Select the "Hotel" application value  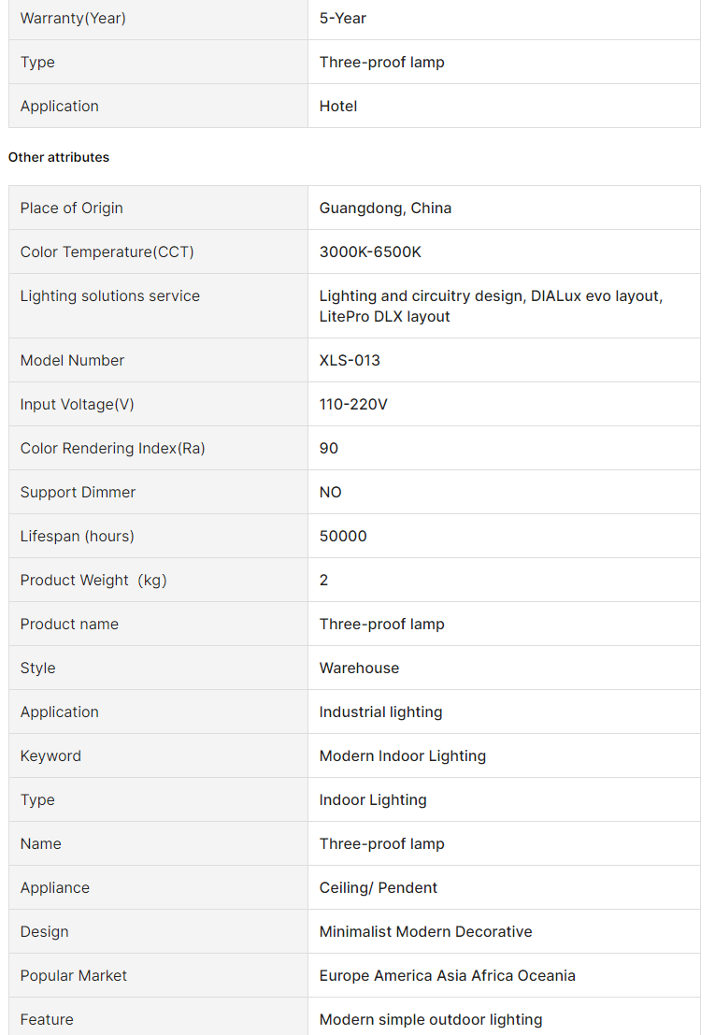pyautogui.click(x=338, y=106)
